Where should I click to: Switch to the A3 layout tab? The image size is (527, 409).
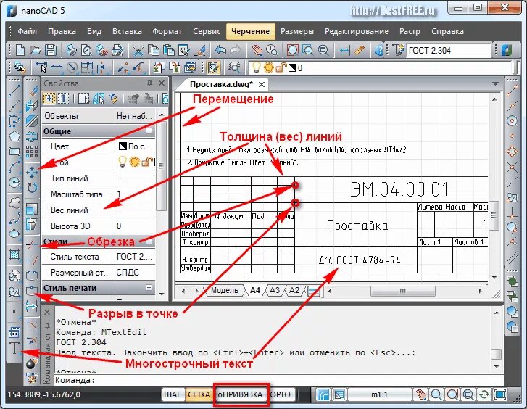pyautogui.click(x=275, y=290)
